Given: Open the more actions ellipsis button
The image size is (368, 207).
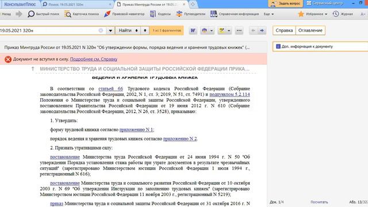Looking at the screenshot, I should point(239,30).
